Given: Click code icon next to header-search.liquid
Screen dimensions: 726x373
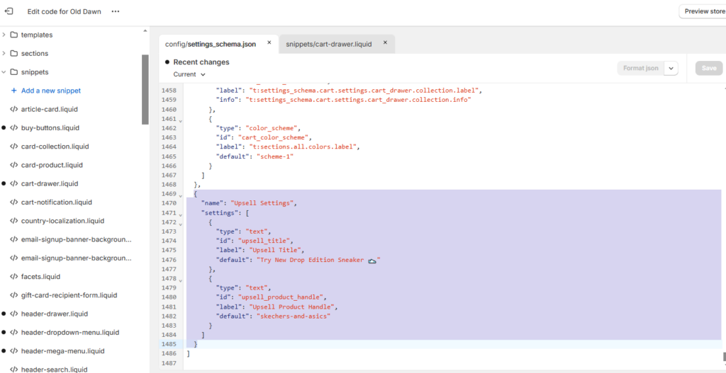Looking at the screenshot, I should tap(14, 369).
